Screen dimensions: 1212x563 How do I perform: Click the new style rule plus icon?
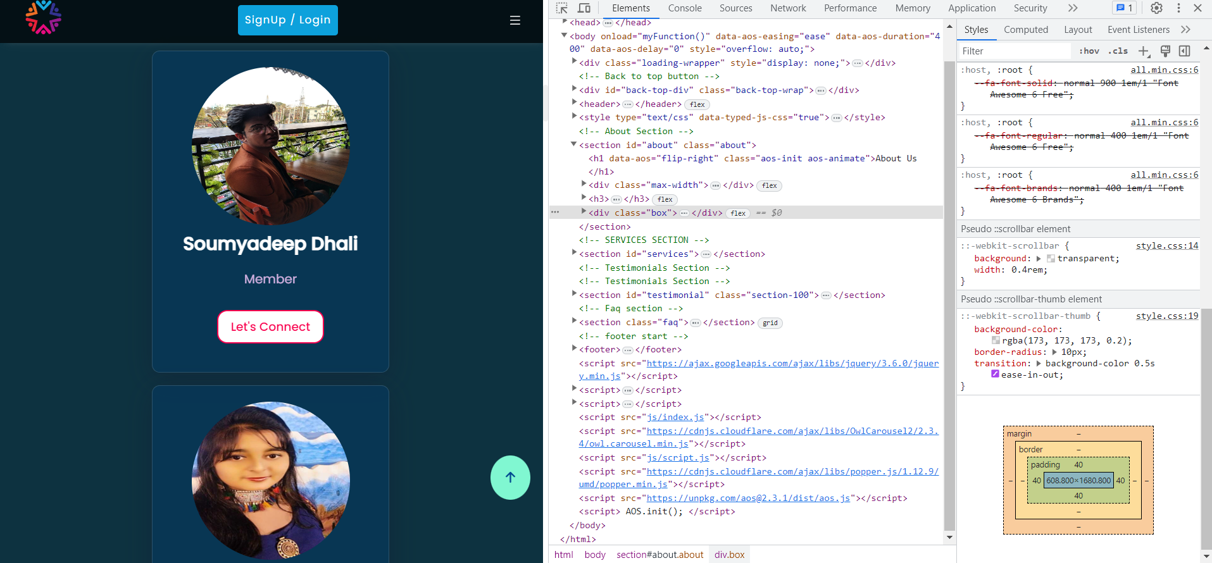pos(1144,51)
